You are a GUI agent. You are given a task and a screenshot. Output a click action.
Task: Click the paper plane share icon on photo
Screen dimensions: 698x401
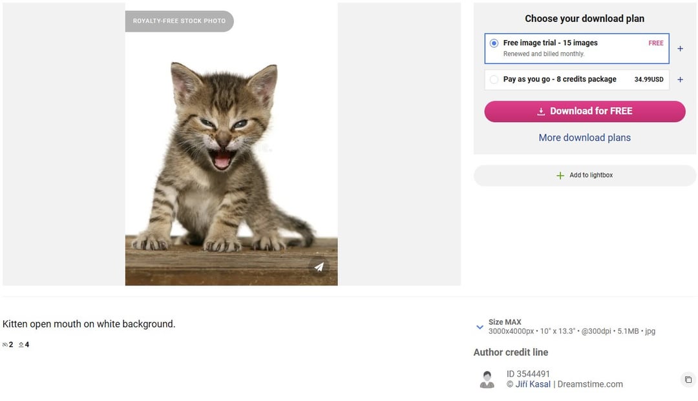pos(319,267)
